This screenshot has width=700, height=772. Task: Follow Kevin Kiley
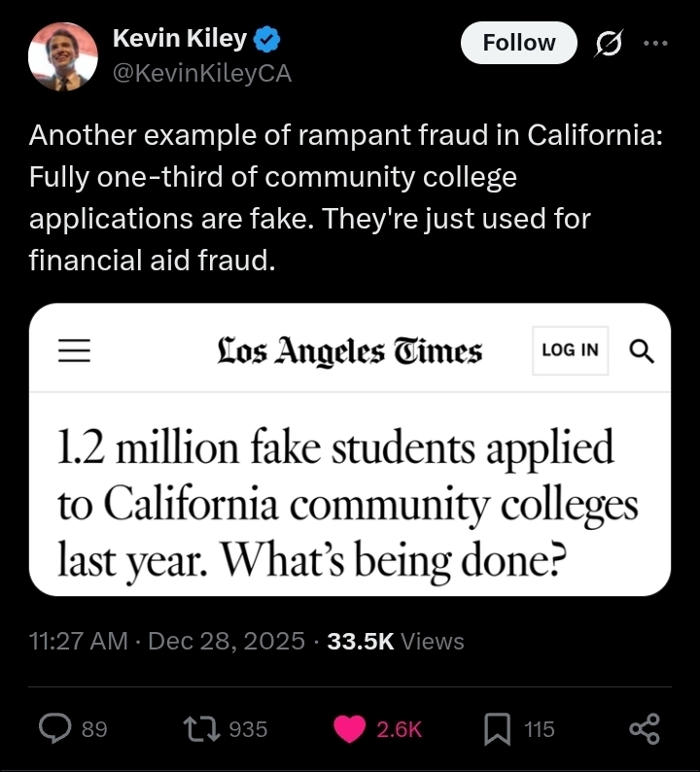point(519,43)
